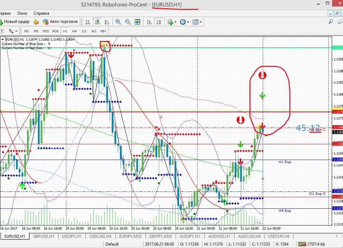Select the text label tool

tap(2, 31)
